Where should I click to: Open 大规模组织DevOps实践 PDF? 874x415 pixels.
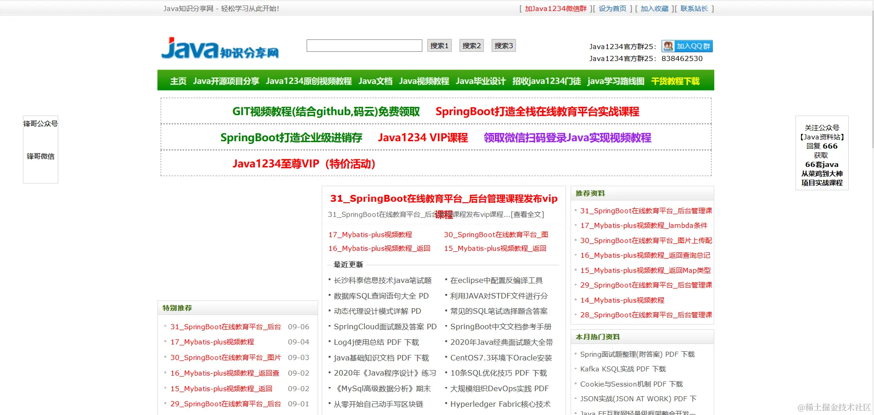[x=499, y=388]
